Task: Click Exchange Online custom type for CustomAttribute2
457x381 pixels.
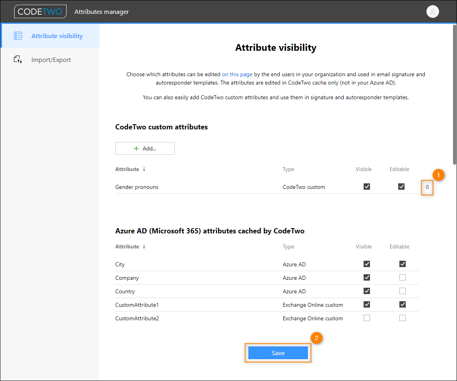Action: coord(313,318)
